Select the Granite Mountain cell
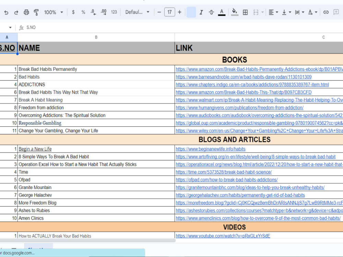 [96, 187]
